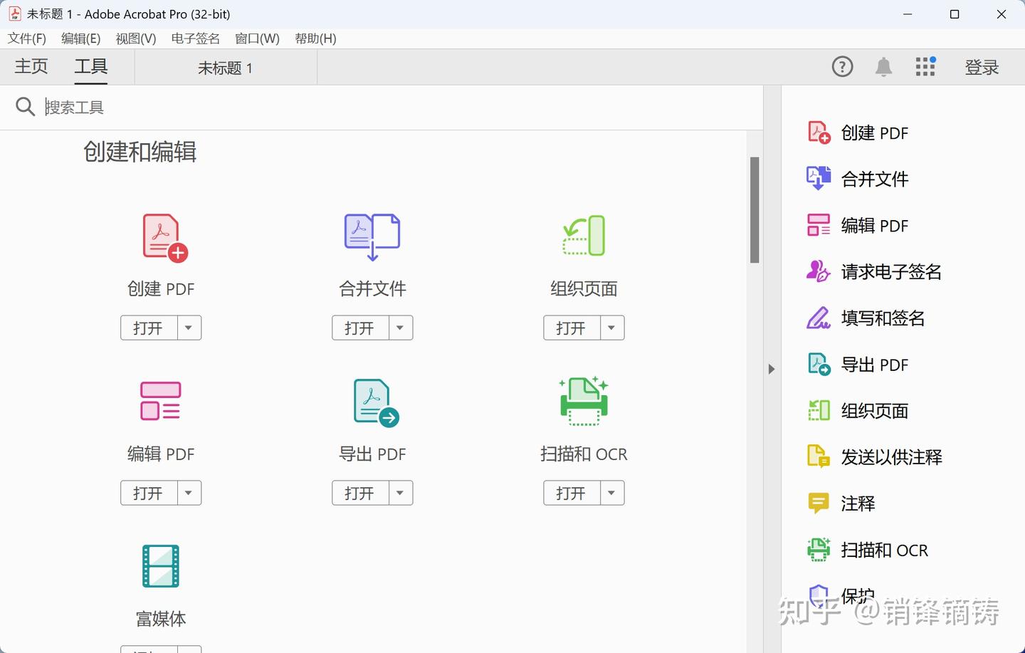Click 打开 button under 合并文件
Screen dimensions: 1025x653
point(360,328)
